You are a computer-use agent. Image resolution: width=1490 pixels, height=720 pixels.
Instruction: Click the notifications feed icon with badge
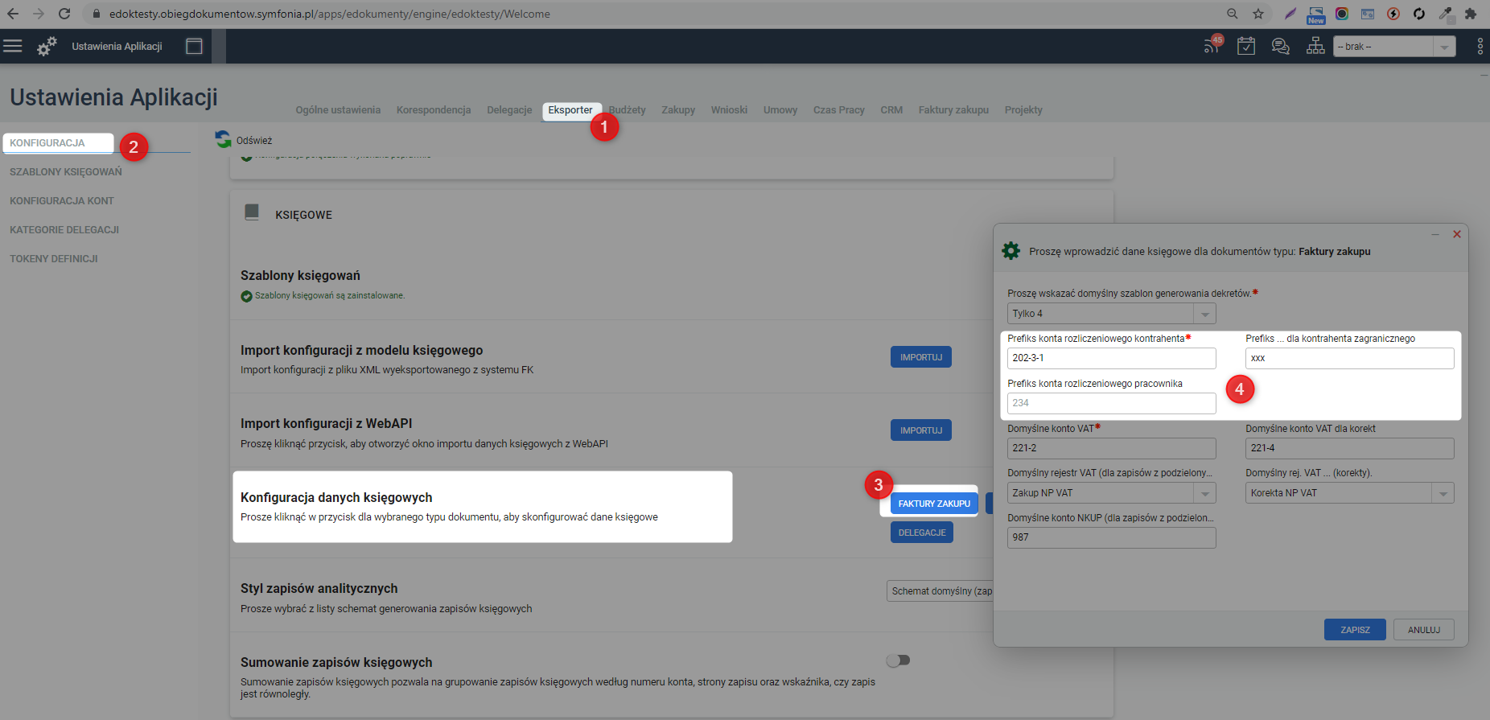(1212, 46)
